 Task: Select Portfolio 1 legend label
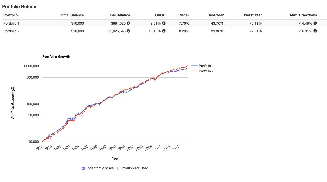point(206,66)
